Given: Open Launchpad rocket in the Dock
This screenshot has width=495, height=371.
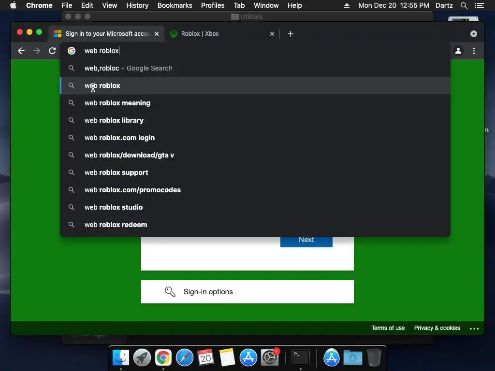Looking at the screenshot, I should point(142,357).
